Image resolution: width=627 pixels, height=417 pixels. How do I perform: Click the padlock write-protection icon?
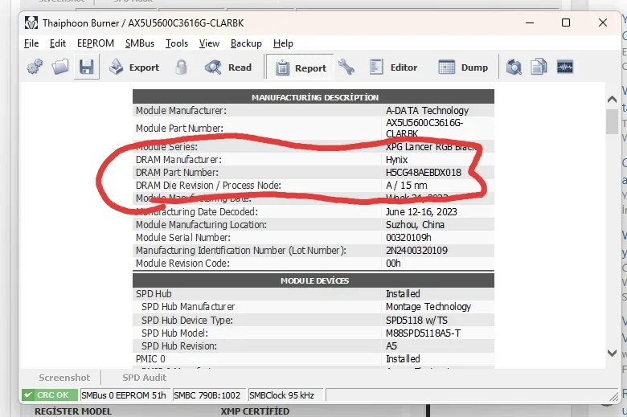point(181,67)
